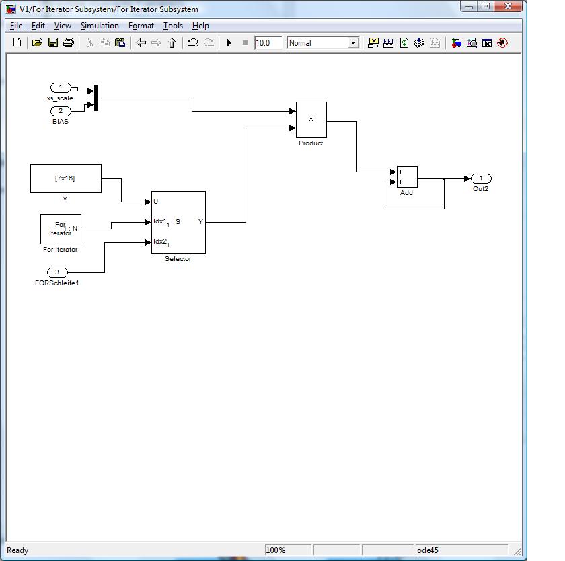
Task: Select the Add block
Action: click(407, 177)
